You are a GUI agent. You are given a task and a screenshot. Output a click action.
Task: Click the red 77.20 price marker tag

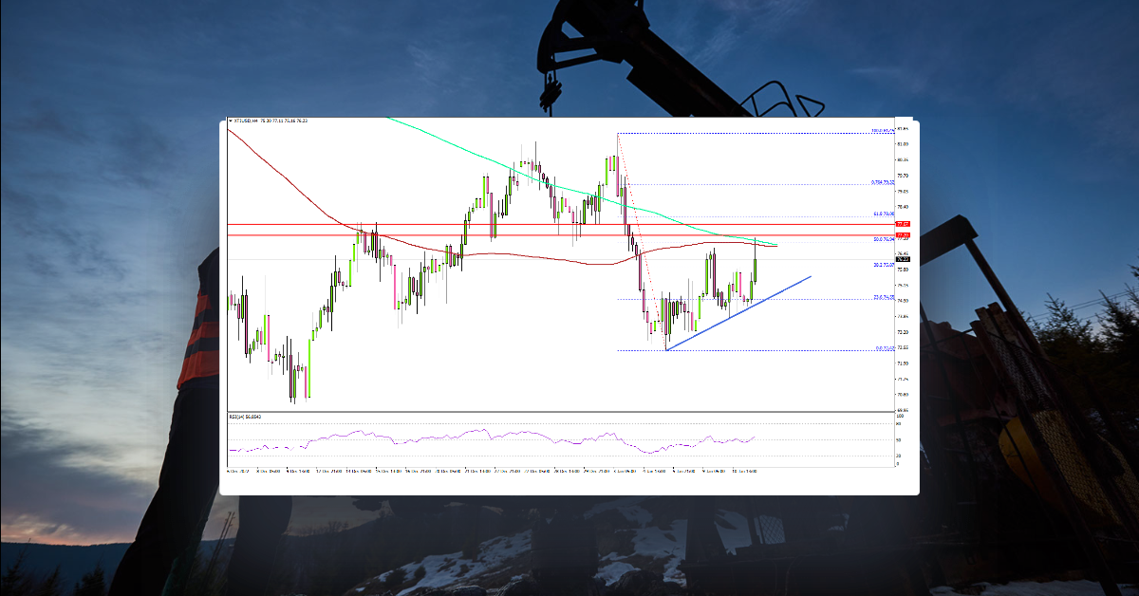[900, 234]
